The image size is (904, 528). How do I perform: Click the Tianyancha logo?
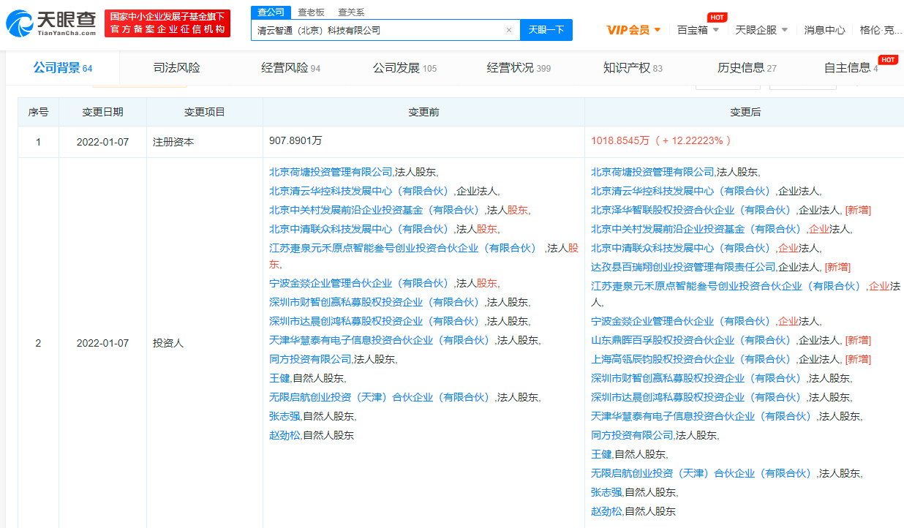51,23
